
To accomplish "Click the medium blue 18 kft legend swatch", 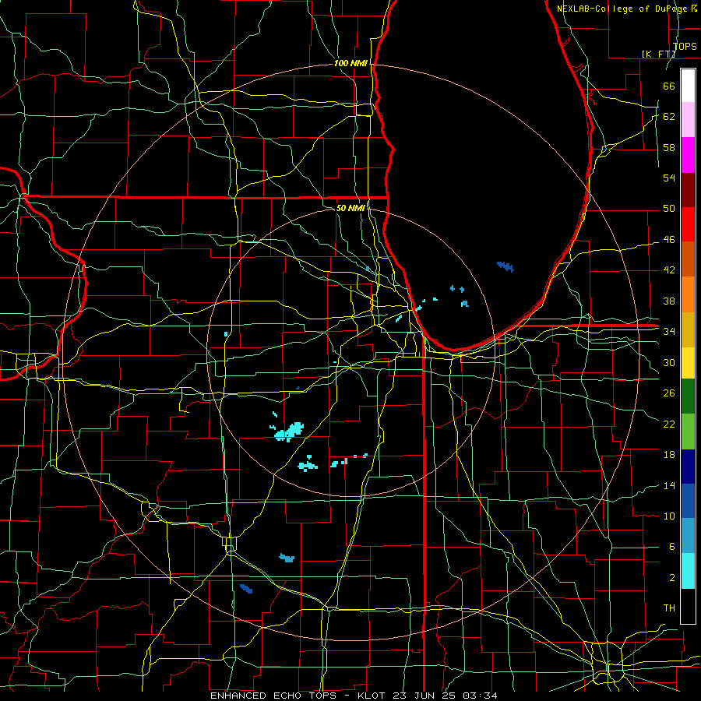I will 688,501.
